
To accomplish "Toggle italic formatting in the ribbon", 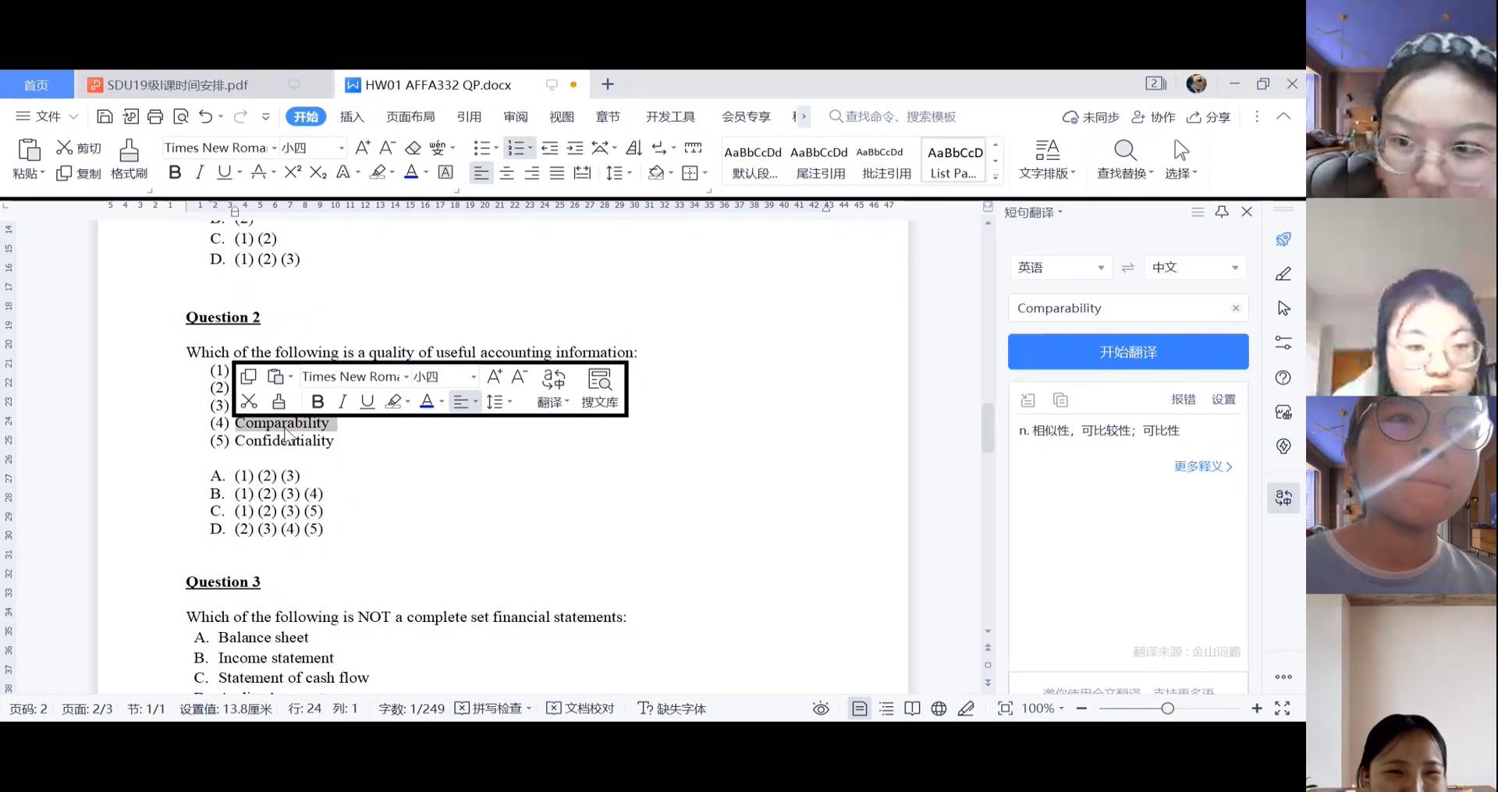I will tap(200, 172).
